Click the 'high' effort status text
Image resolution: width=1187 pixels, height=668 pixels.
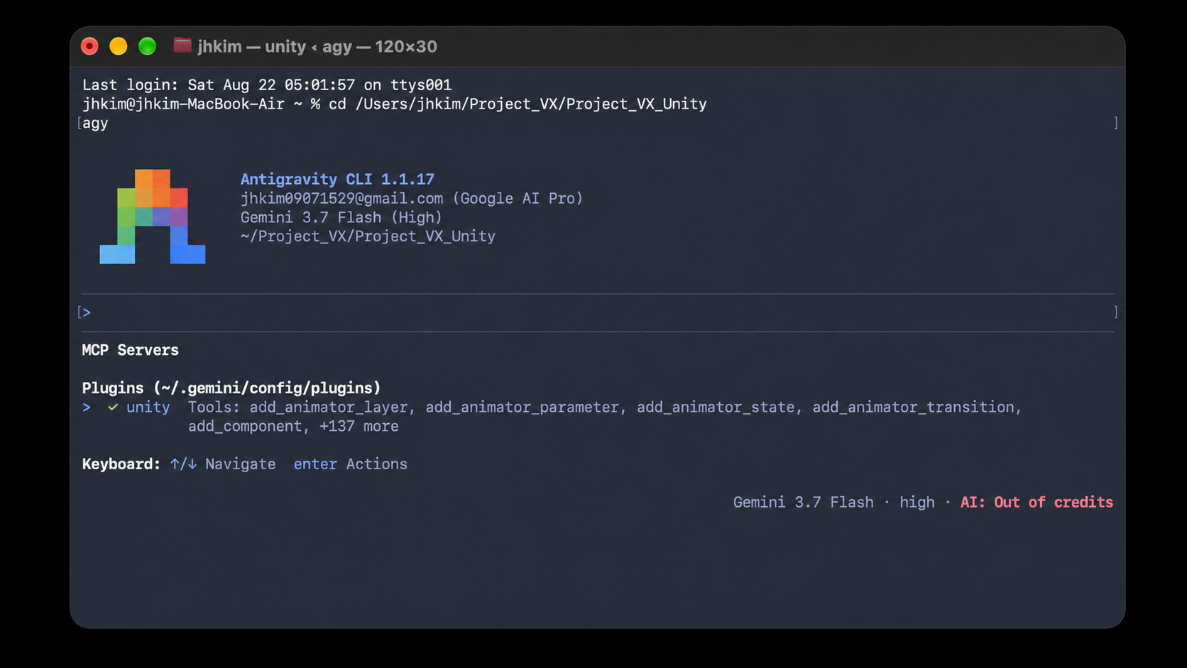pos(917,503)
